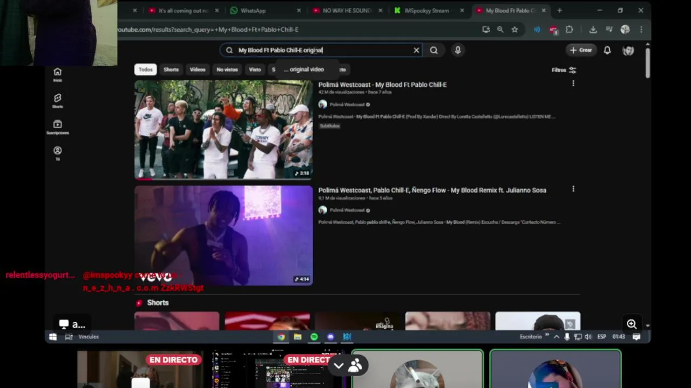The image size is (691, 388).
Task: Open title 'Polimá Westcoast - My Blood Ft Pablo Chill-E'
Action: tap(382, 85)
